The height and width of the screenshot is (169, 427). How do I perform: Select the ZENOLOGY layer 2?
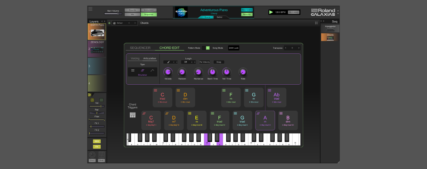coord(97,49)
